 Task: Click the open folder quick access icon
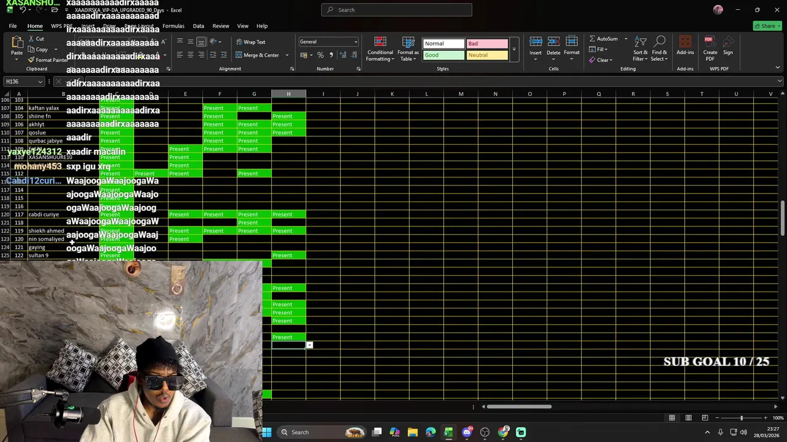[x=55, y=10]
